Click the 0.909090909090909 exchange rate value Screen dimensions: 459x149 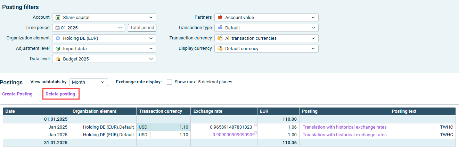point(232,135)
